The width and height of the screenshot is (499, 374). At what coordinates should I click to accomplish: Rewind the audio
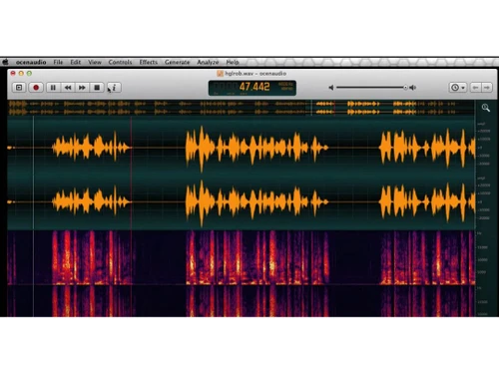point(68,88)
